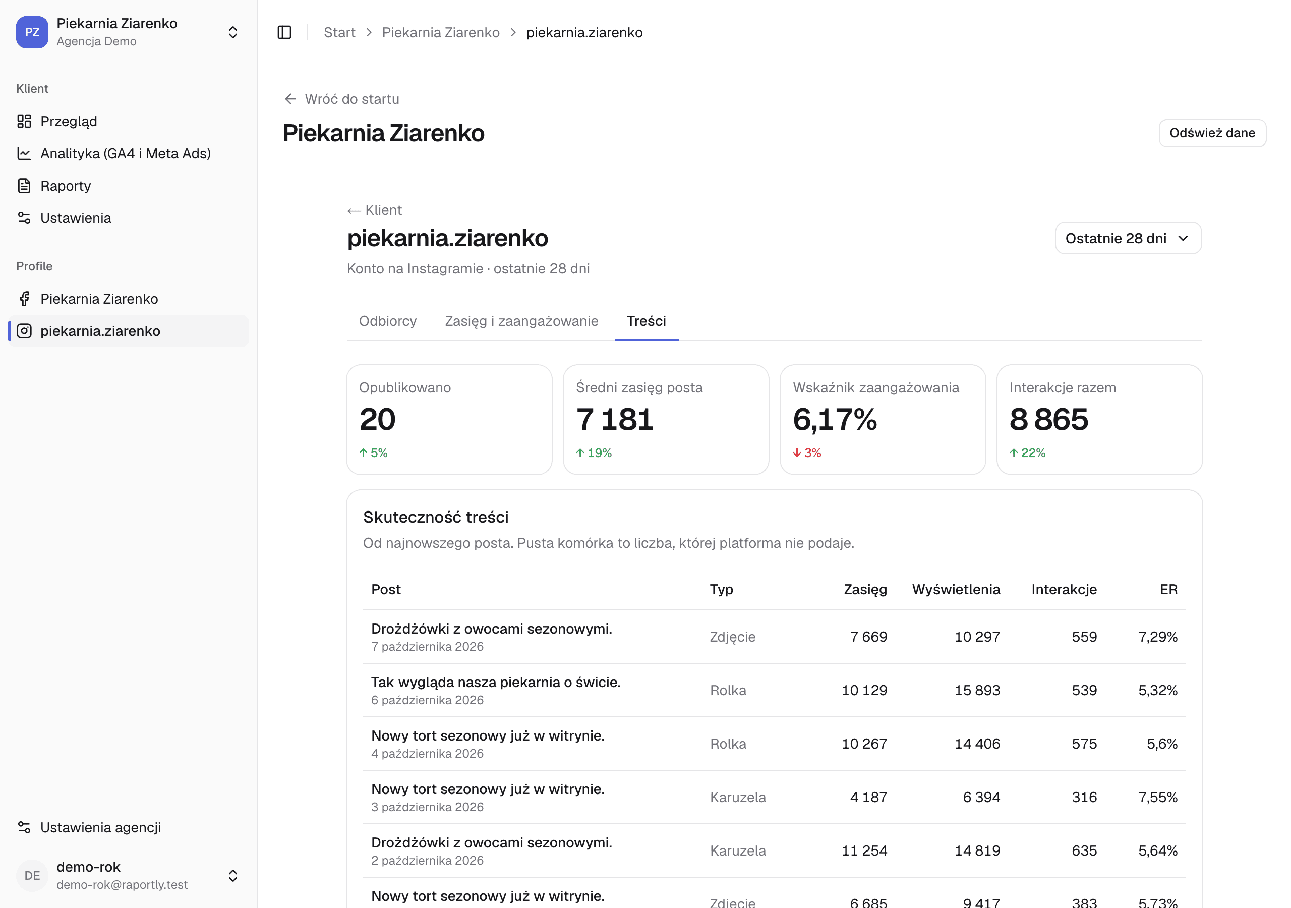Screen dimensions: 1291x908
Task: Click the ← Klient back link
Action: (375, 210)
